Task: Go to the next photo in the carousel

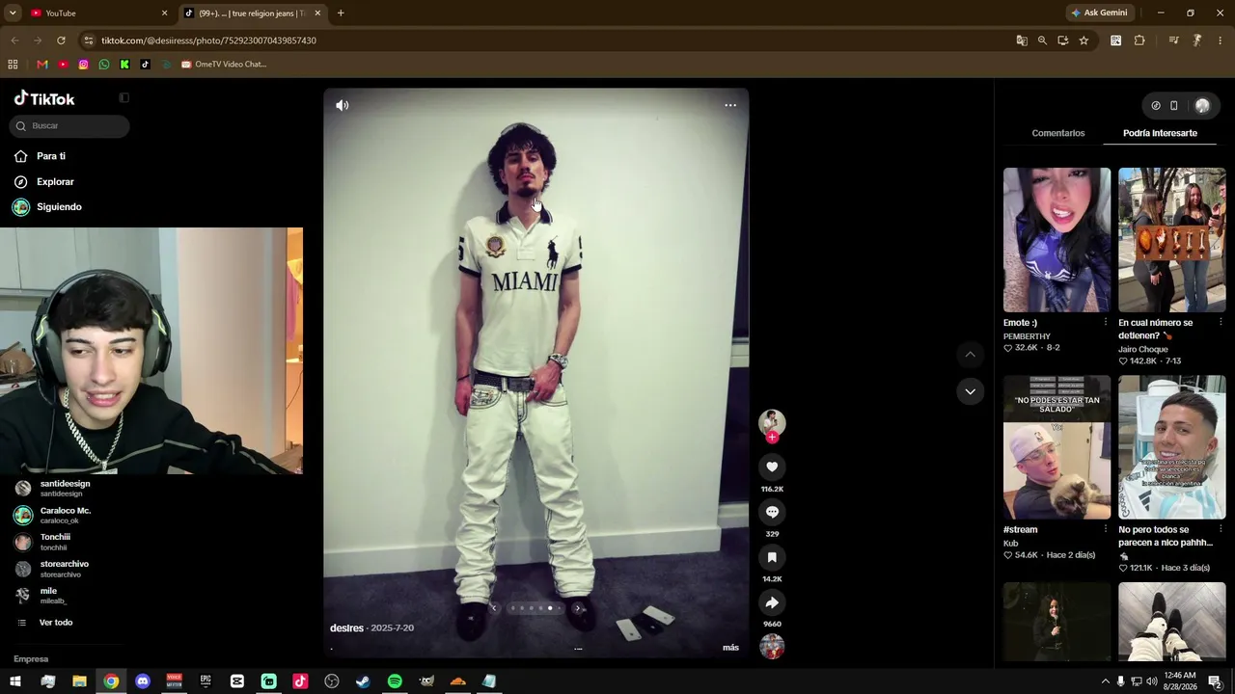Action: [577, 608]
